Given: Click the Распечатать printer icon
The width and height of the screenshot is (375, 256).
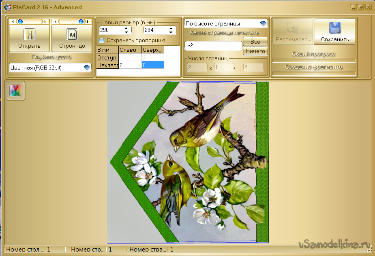Looking at the screenshot, I should (293, 28).
